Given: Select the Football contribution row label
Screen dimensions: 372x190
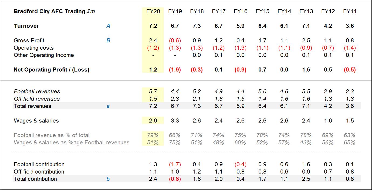Looking at the screenshot, I should click(x=39, y=164).
